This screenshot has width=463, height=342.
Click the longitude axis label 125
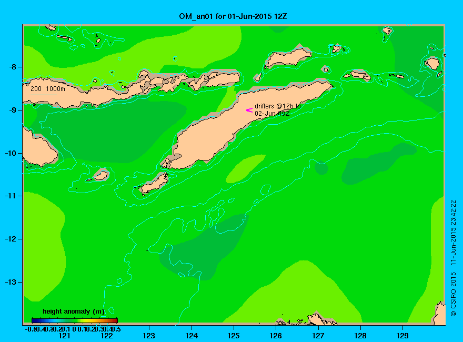point(234,336)
